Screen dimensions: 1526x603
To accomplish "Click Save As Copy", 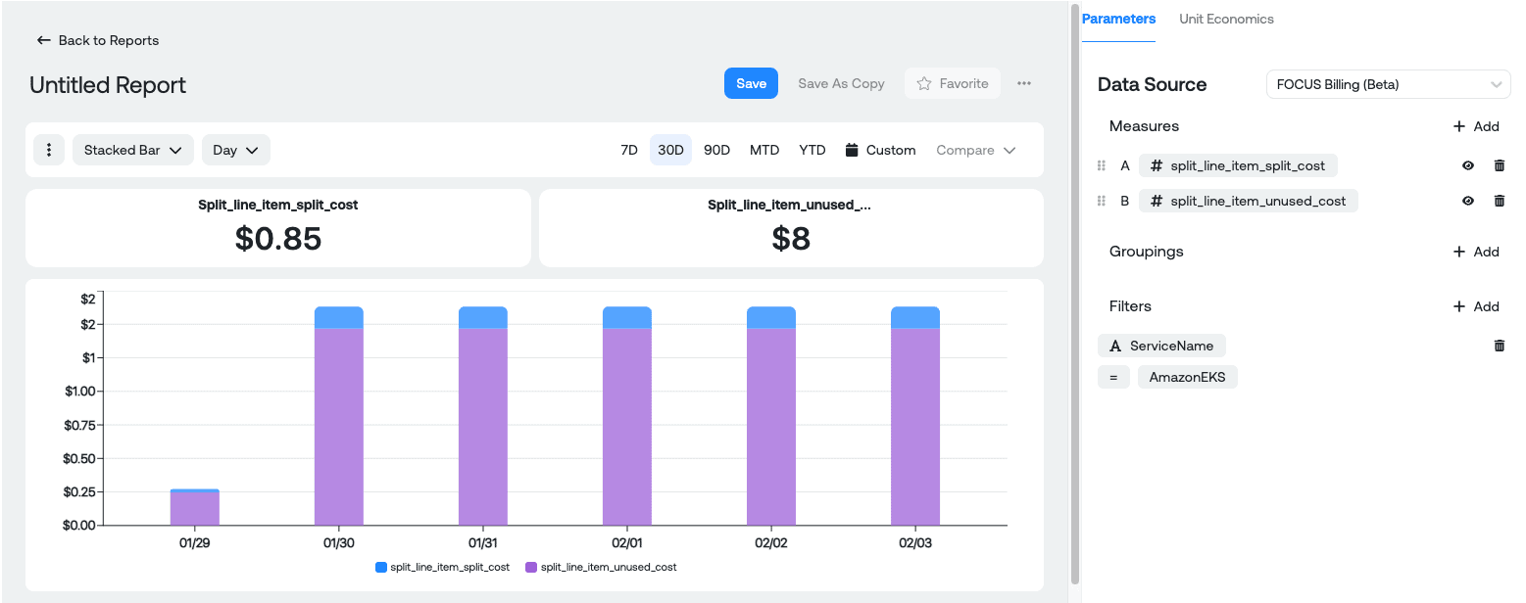I will tap(840, 83).
